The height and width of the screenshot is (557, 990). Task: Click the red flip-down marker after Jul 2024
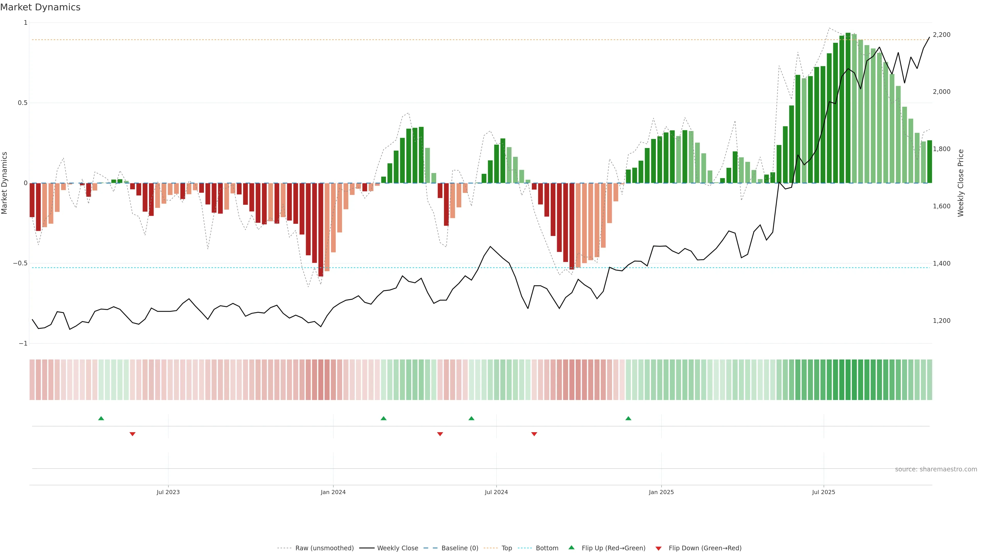click(534, 434)
